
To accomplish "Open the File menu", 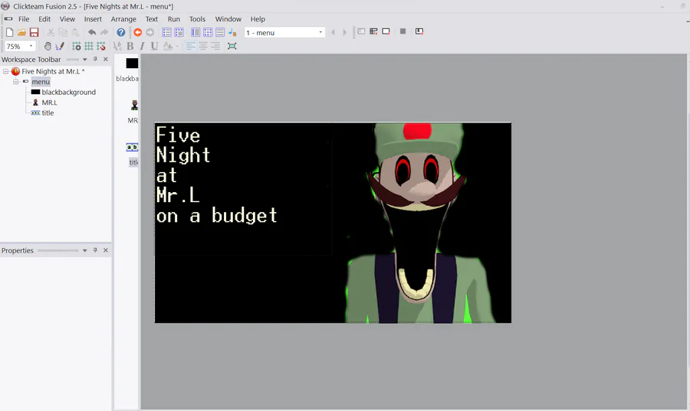I will (24, 19).
